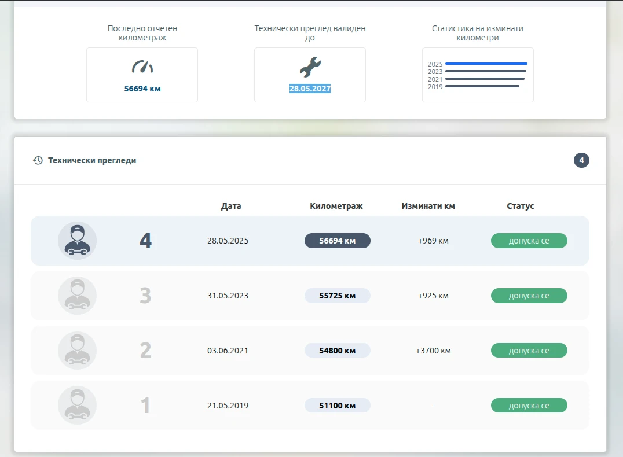623x457 pixels.
Task: Click the highlighted date 28.05.2027
Action: 310,89
